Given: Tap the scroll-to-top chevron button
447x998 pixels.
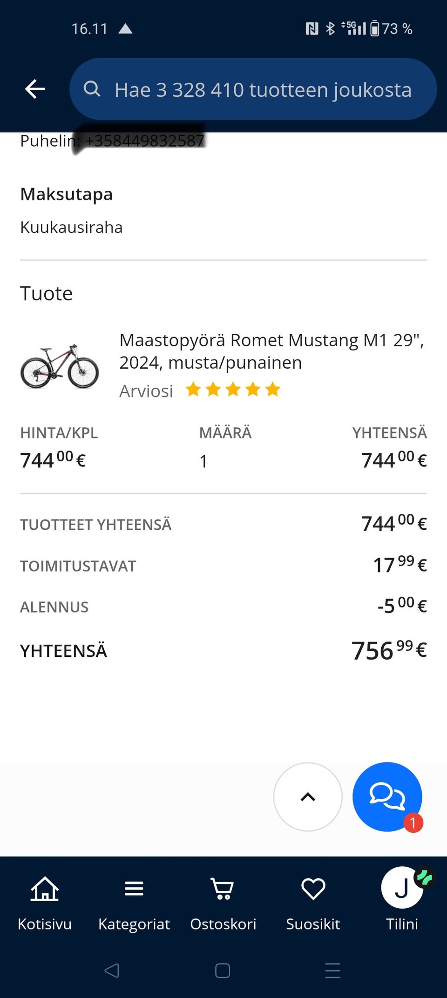Looking at the screenshot, I should point(308,796).
